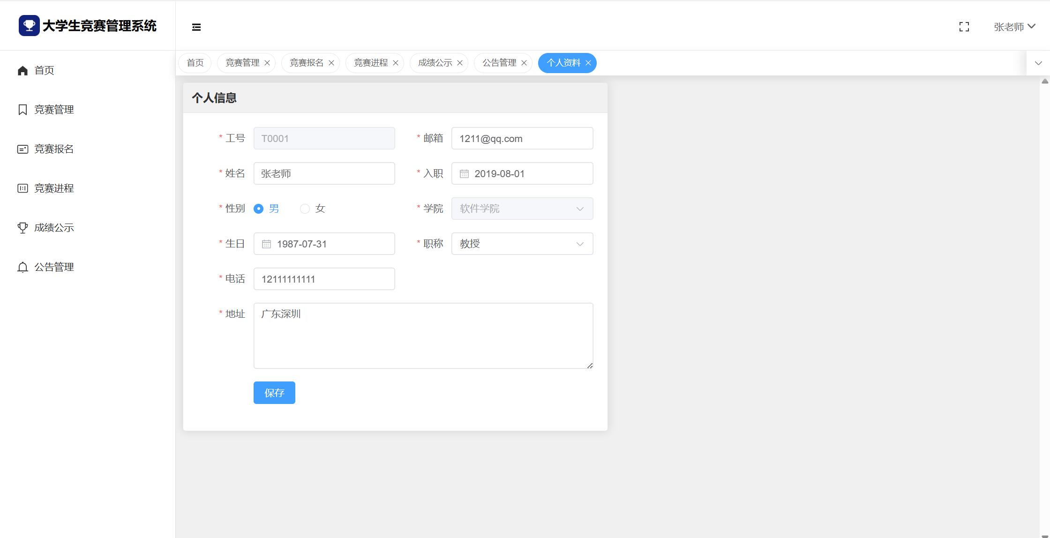The width and height of the screenshot is (1050, 538).
Task: Click the home icon in sidebar
Action: (22, 70)
